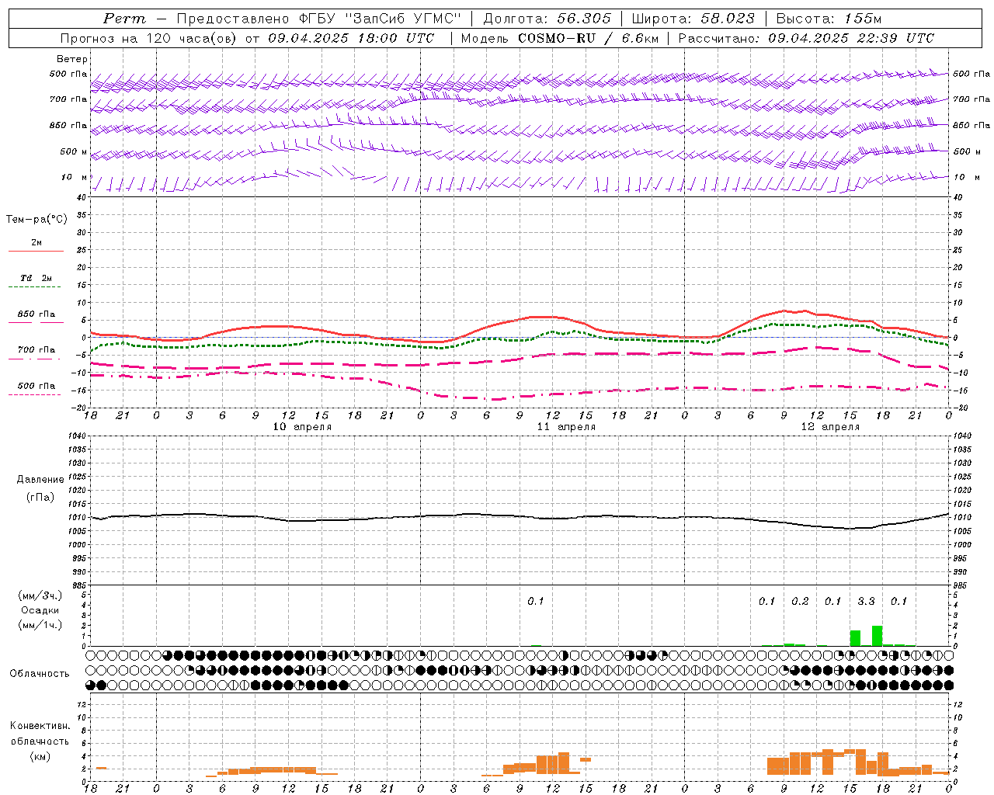The height and width of the screenshot is (795, 994).
Task: Select the 'Модель COSMO-RU / 6.6км' model label
Action: coord(559,38)
